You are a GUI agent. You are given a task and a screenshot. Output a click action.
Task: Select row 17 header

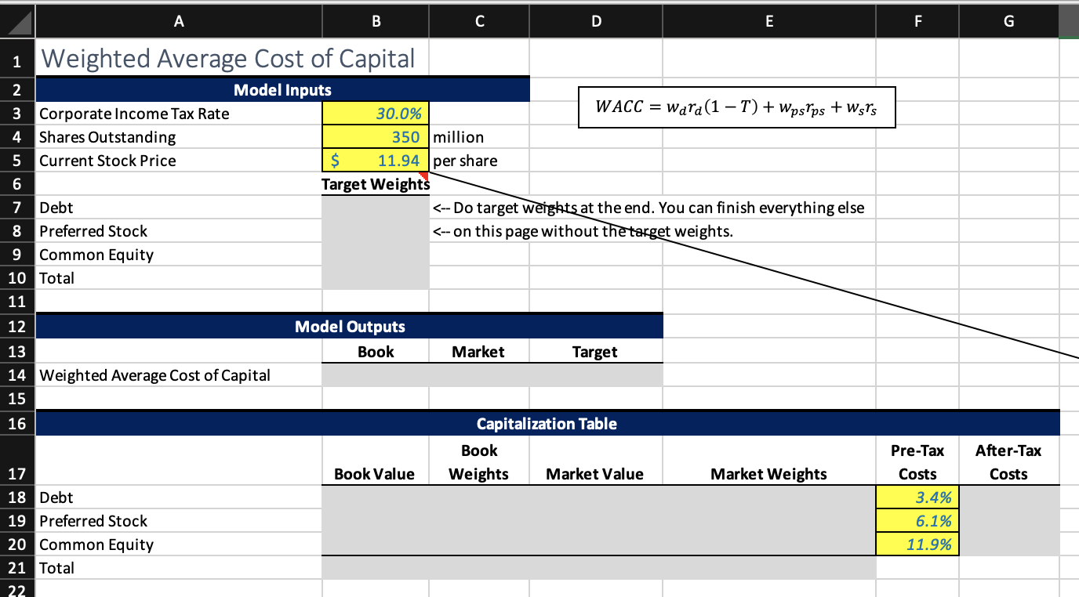(x=17, y=461)
